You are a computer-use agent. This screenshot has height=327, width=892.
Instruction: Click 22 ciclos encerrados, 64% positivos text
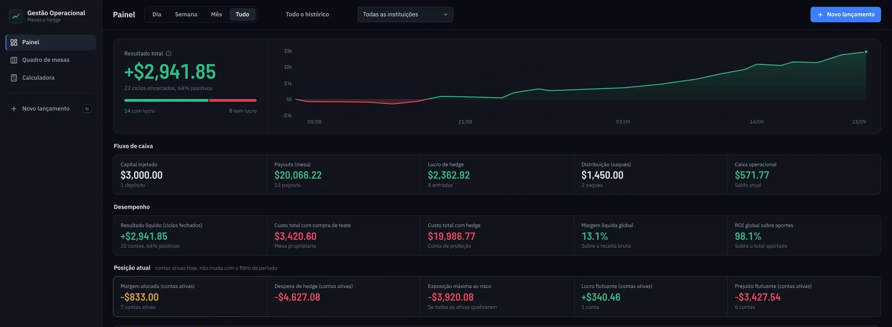(x=168, y=88)
